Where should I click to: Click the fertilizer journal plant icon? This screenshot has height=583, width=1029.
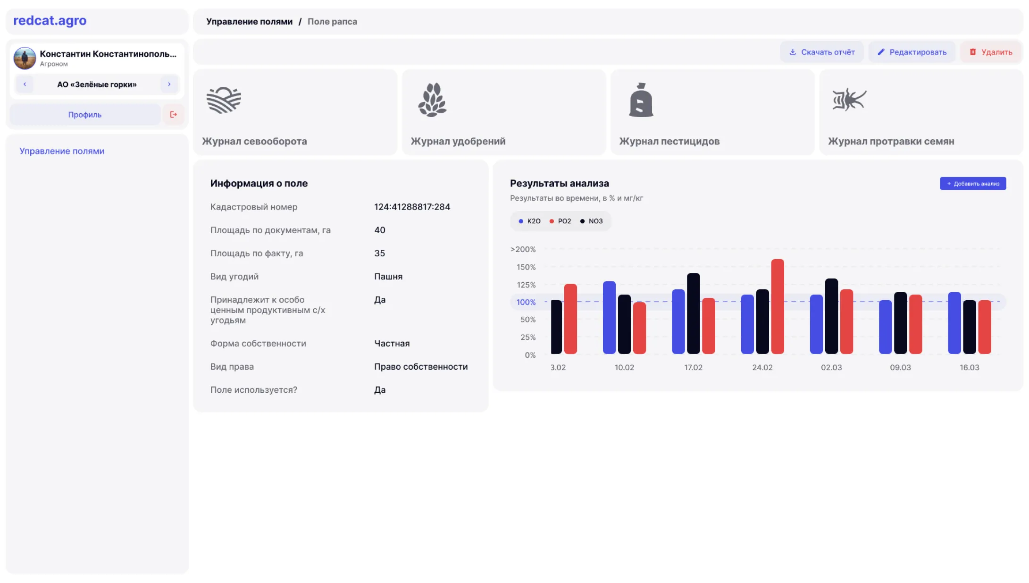click(x=432, y=100)
